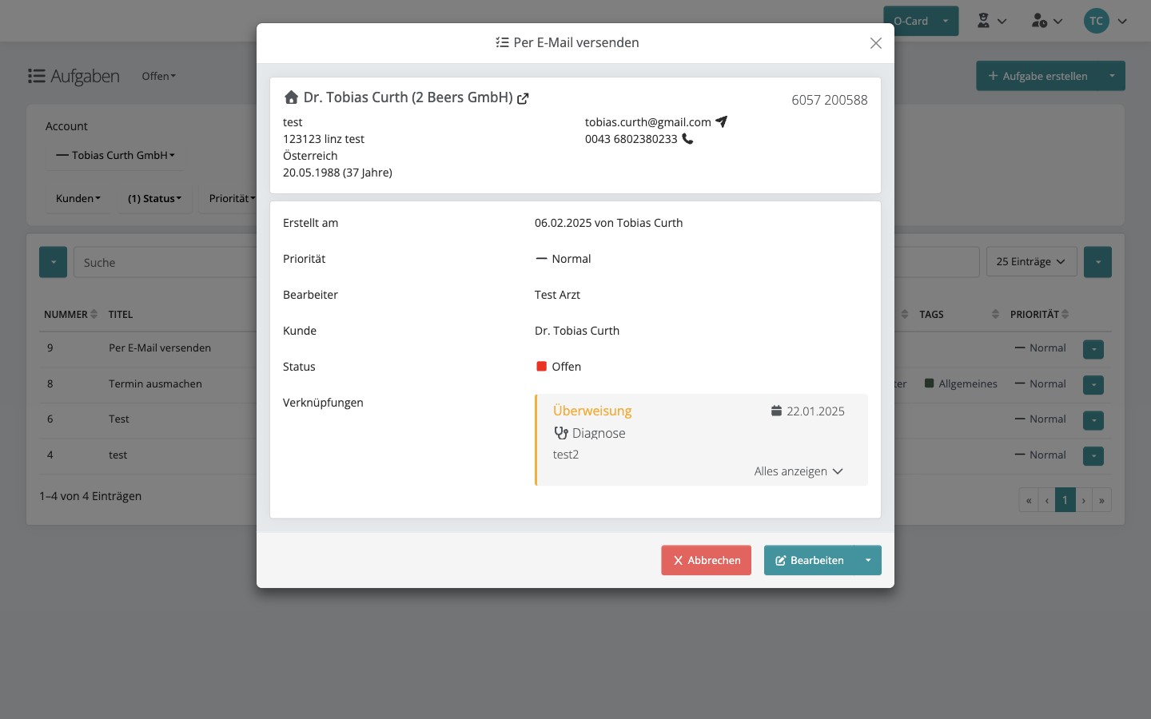This screenshot has height=719, width=1151.
Task: Open the dropdown arrow next to Bearbeiten
Action: pos(868,560)
